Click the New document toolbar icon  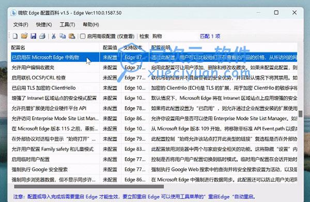15,36
